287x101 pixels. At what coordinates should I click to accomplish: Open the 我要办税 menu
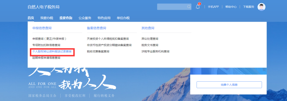[x=47, y=18]
